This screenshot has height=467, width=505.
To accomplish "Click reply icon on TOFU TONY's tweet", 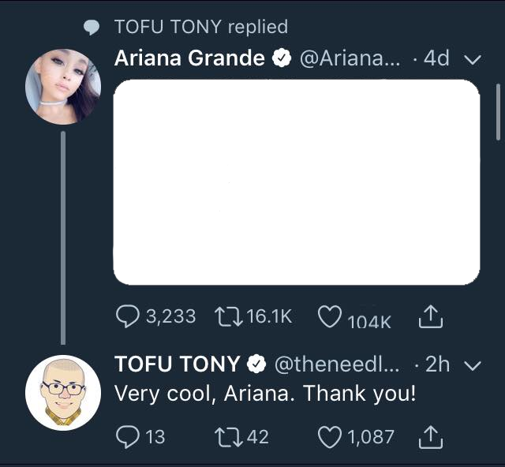I will (x=128, y=435).
